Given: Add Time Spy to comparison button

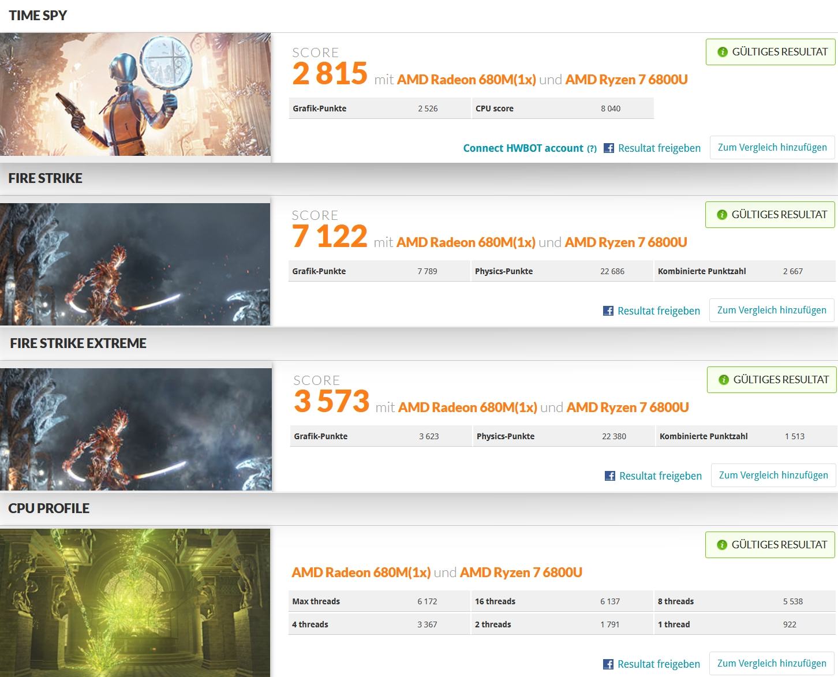Looking at the screenshot, I should point(772,148).
